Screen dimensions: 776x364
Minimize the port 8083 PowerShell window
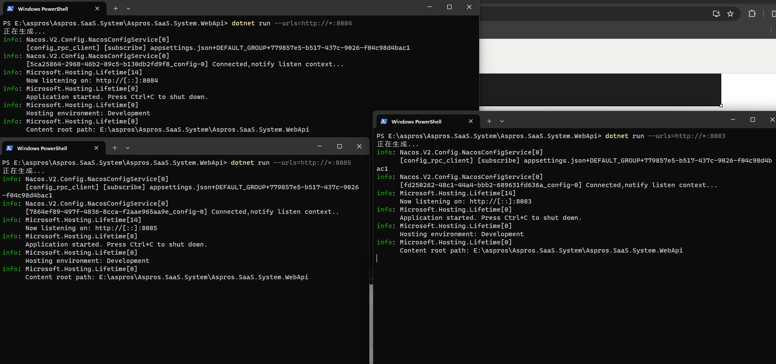[733, 120]
